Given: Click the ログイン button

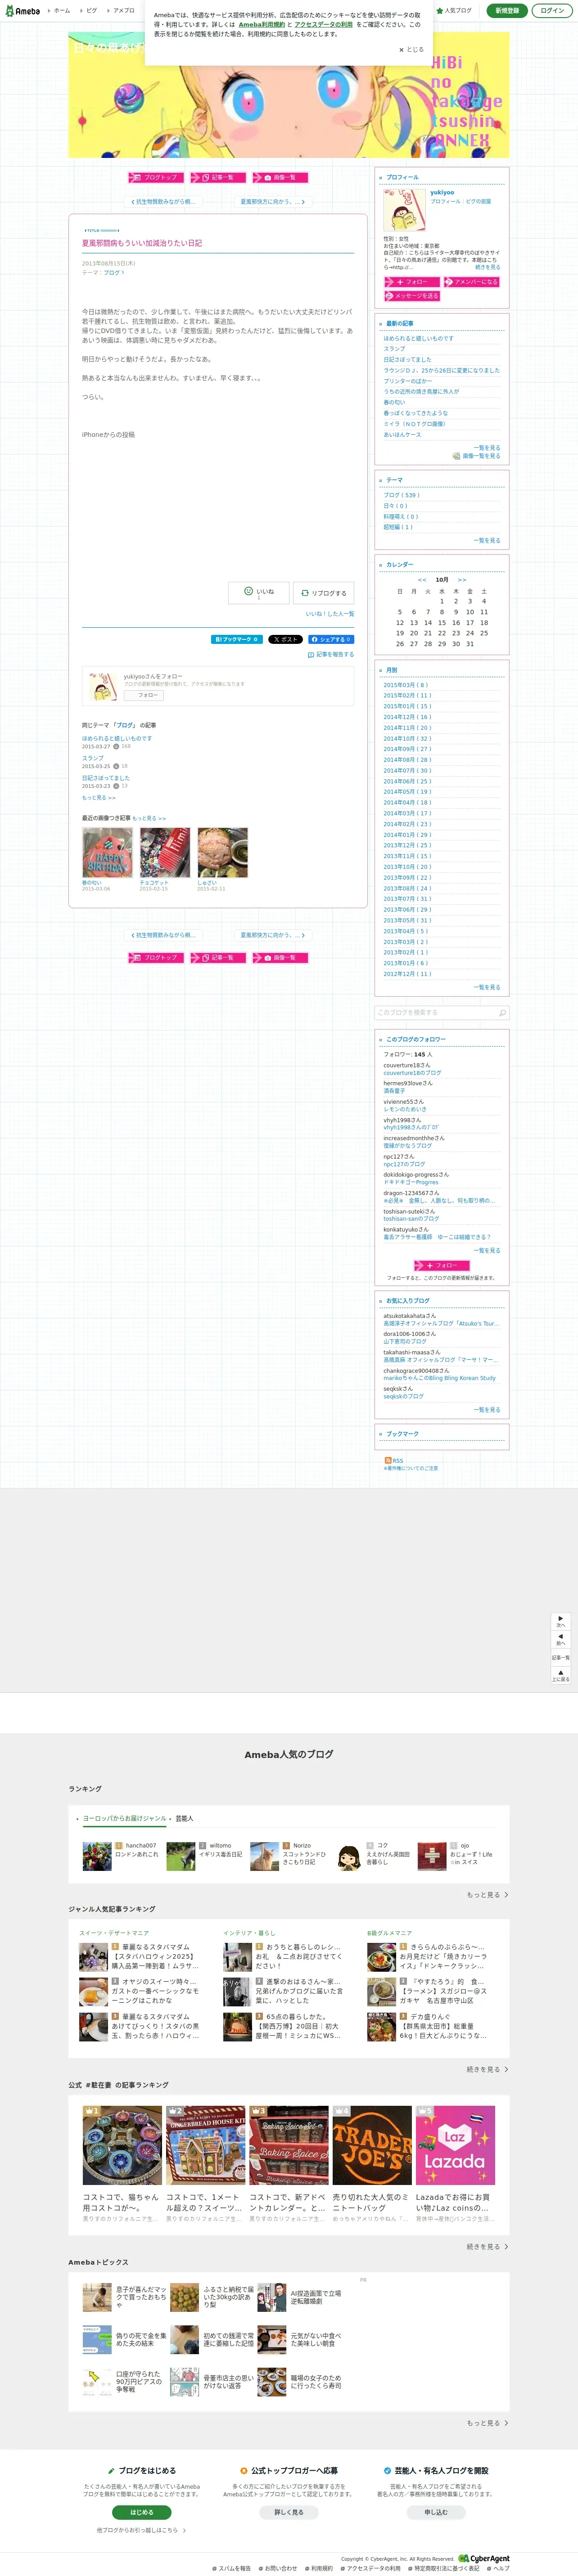Looking at the screenshot, I should click(x=552, y=10).
